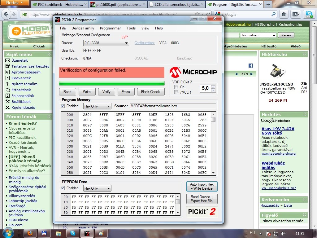The width and height of the screenshot is (317, 238).
Task: Click the volume speaker tray icon
Action: point(283,234)
